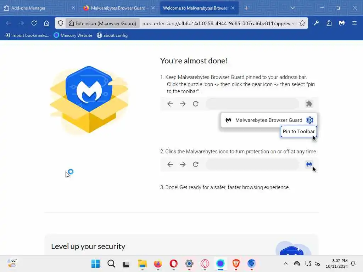
Task: Bookmark this page with the star icon
Action: [302, 23]
